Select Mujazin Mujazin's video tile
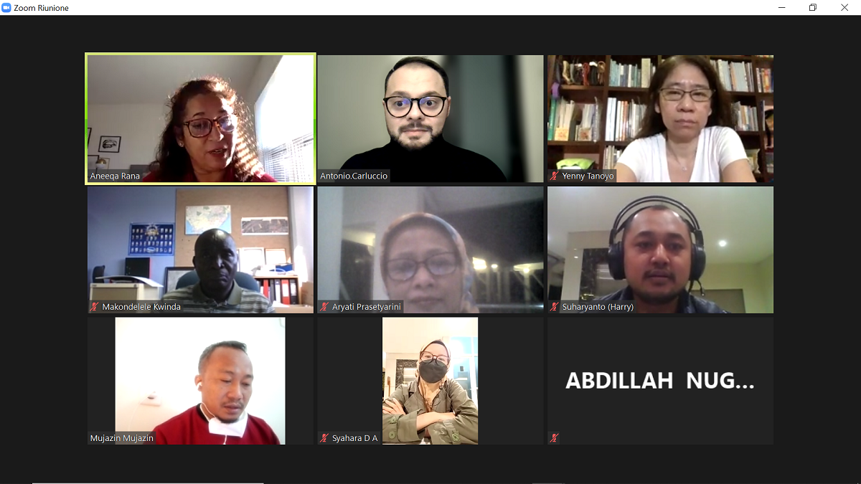This screenshot has width=861, height=484. (x=201, y=381)
